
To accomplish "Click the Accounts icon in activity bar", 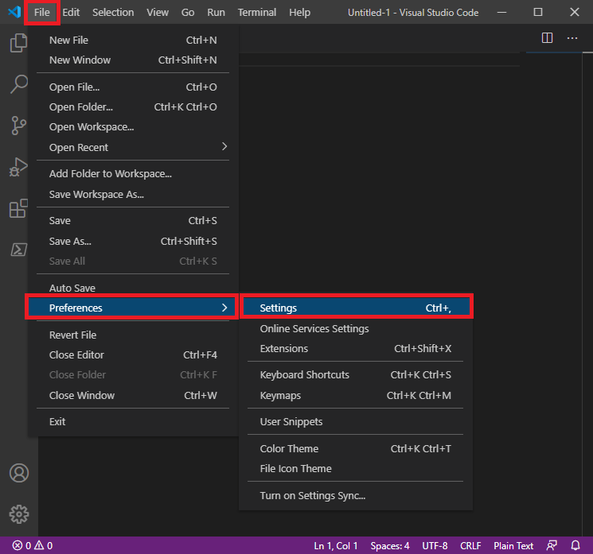I will point(18,473).
